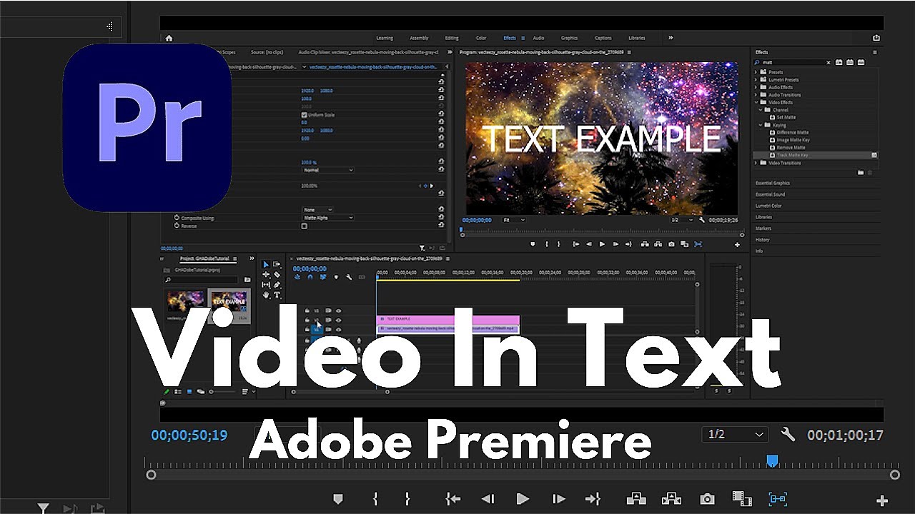Select the Pen tool in tools panel
This screenshot has width=915, height=514.
tap(277, 285)
